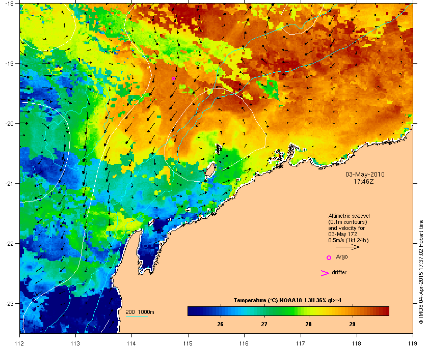
Task: Click the 28 tick label on color bar
Action: 308,324
